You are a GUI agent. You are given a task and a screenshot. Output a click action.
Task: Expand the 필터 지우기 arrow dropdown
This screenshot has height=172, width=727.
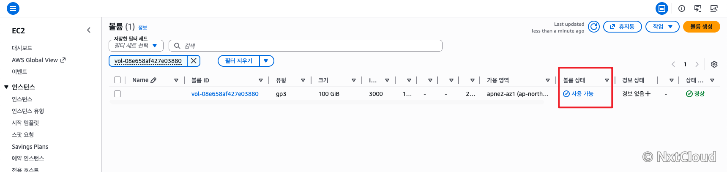click(266, 61)
